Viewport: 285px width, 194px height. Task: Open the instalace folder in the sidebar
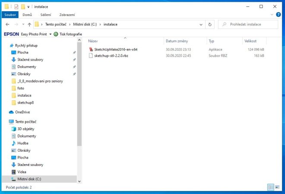tap(24, 95)
